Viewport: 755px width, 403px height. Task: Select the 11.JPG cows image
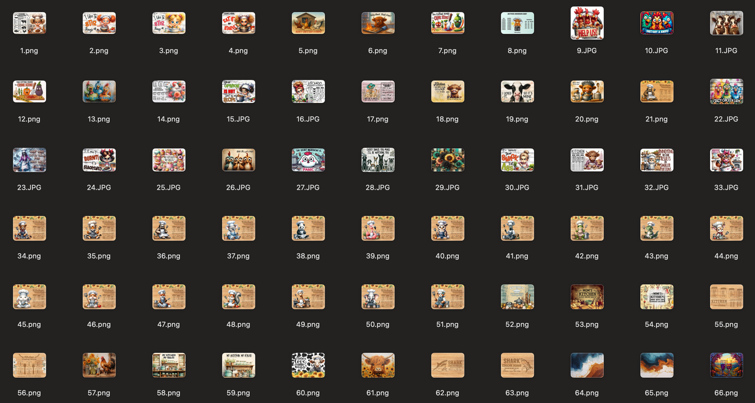tap(726, 23)
